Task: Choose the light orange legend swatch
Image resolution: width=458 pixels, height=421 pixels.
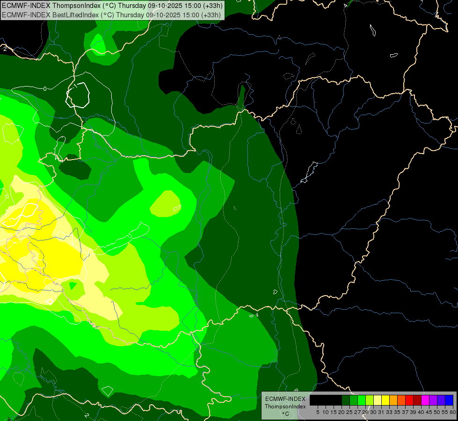Action: (393, 400)
